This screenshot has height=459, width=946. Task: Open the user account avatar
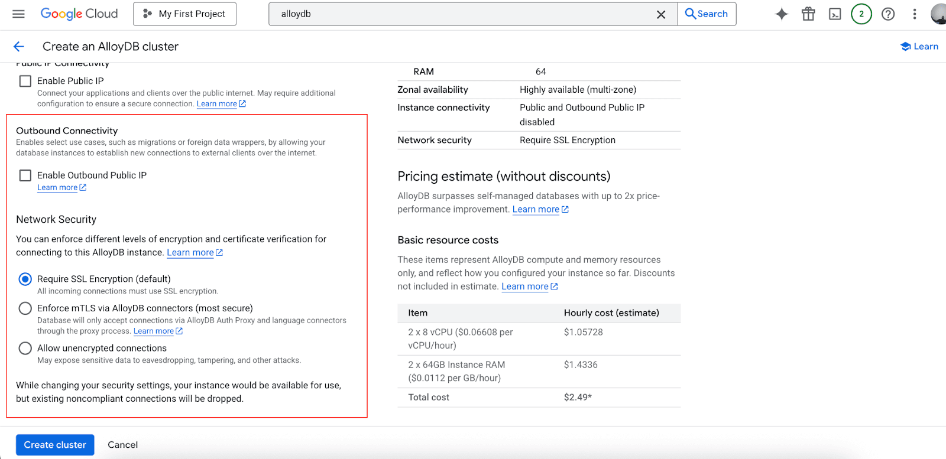pyautogui.click(x=939, y=14)
